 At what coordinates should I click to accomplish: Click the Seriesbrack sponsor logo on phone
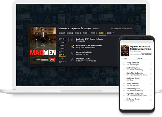(x=146, y=54)
